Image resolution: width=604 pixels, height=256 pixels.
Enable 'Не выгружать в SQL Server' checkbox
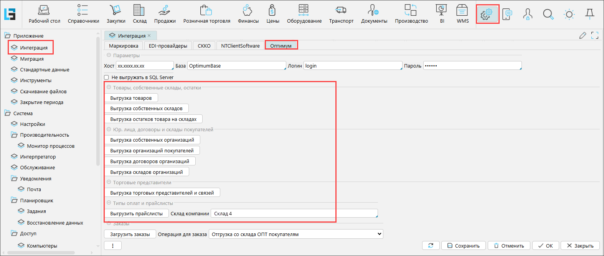point(107,78)
